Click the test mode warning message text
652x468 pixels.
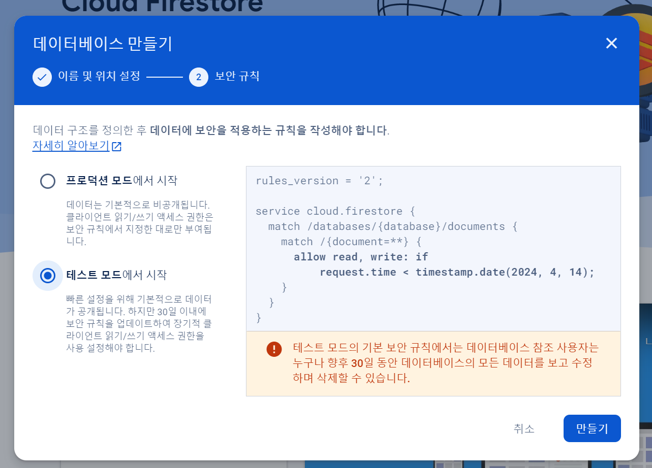[x=446, y=363]
